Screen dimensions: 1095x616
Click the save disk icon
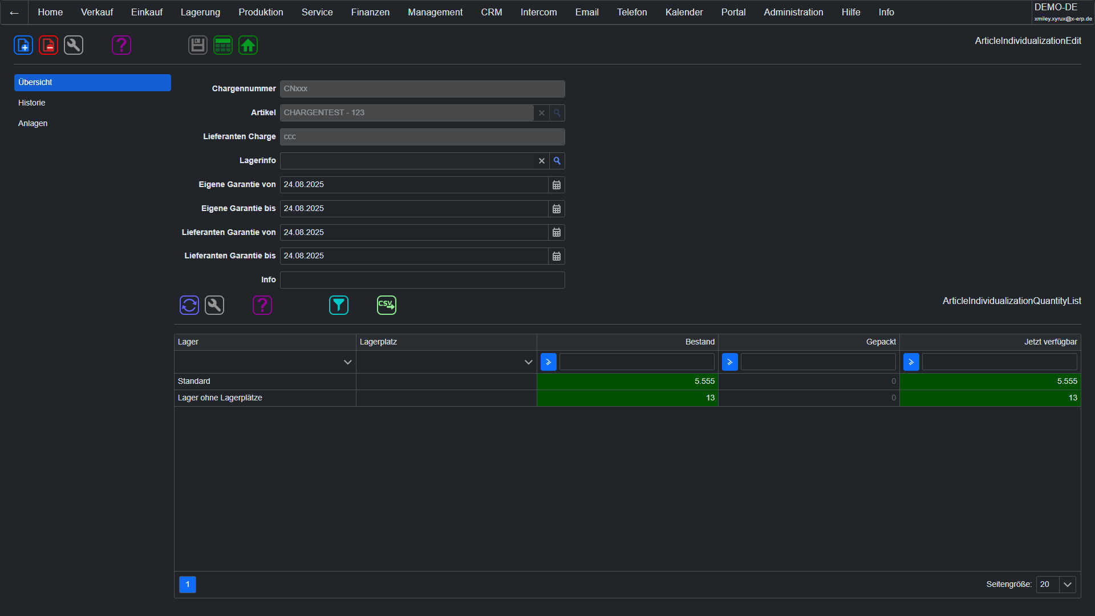(198, 45)
